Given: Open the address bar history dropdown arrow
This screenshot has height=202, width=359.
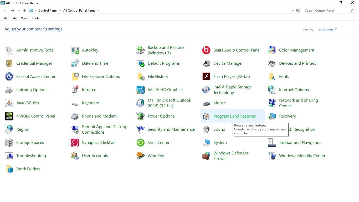Looking at the screenshot, I should tap(293, 11).
